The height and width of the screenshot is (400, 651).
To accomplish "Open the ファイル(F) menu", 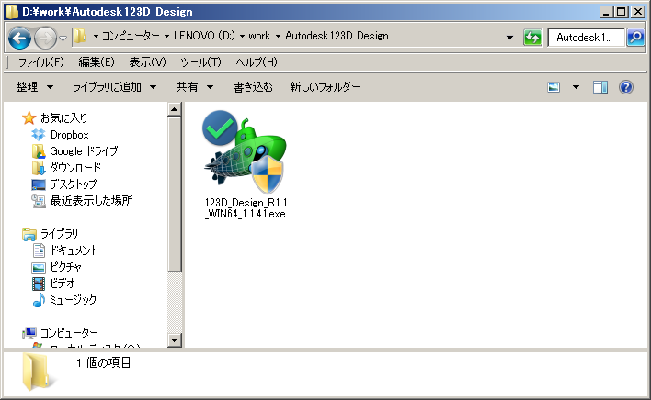I will (41, 62).
